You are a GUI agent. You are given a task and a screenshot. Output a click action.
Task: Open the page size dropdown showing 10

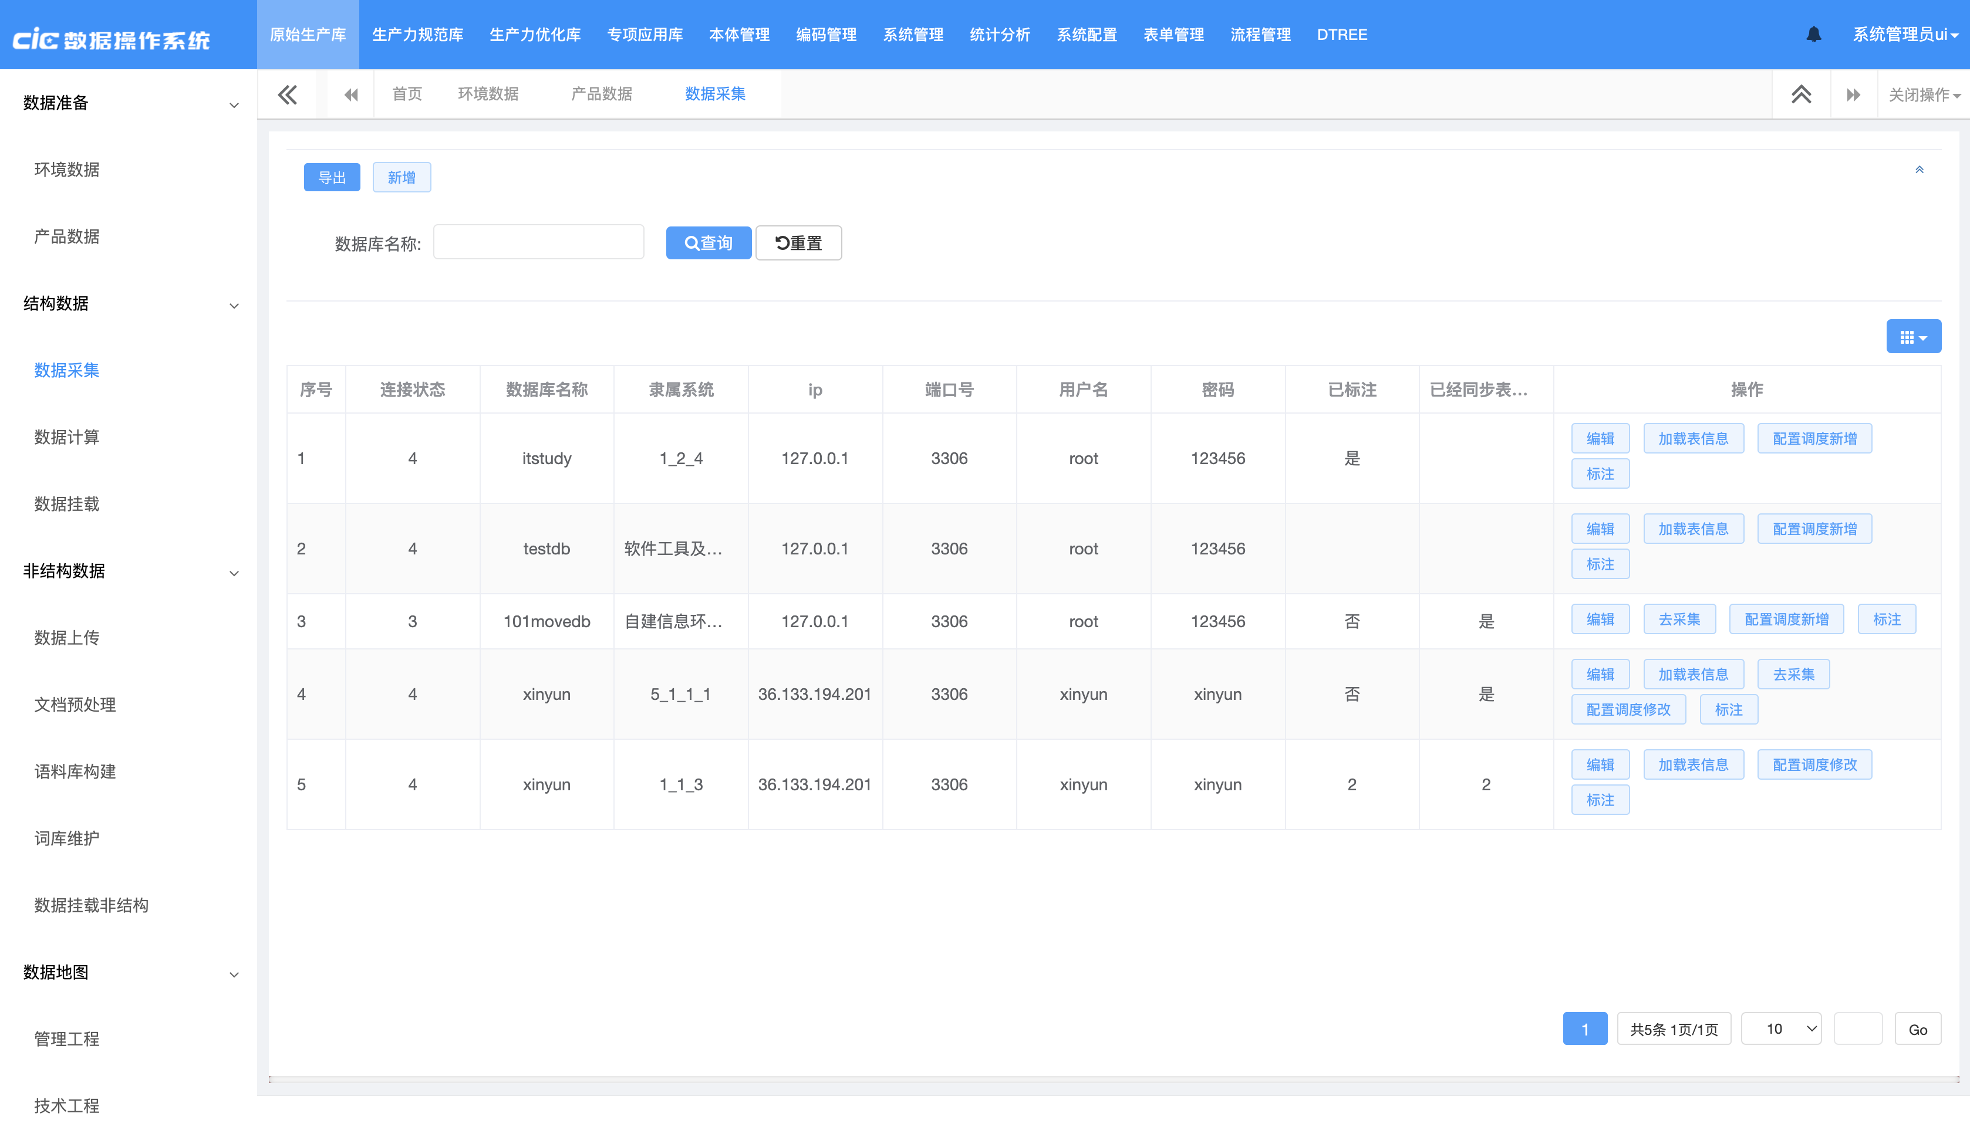click(1780, 1028)
